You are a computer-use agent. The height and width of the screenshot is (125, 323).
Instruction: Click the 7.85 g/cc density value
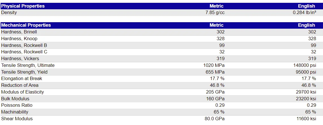click(x=215, y=13)
